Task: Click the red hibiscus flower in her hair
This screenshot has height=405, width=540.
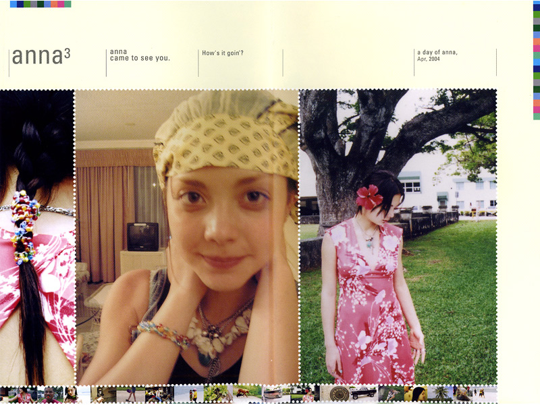Action: (369, 196)
